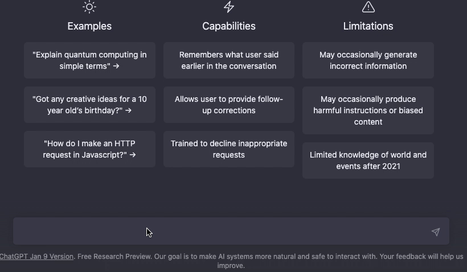Select the 10 year old's birthday ideas example
Image resolution: width=467 pixels, height=272 pixels.
pos(89,105)
